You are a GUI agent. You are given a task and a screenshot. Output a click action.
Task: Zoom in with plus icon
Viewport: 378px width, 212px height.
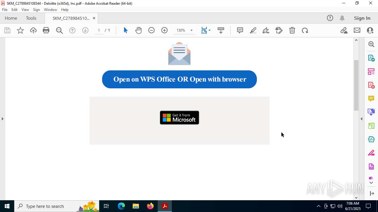pos(164,30)
